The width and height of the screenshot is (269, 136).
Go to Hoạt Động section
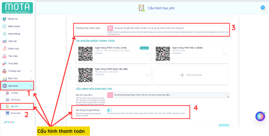click(x=14, y=34)
